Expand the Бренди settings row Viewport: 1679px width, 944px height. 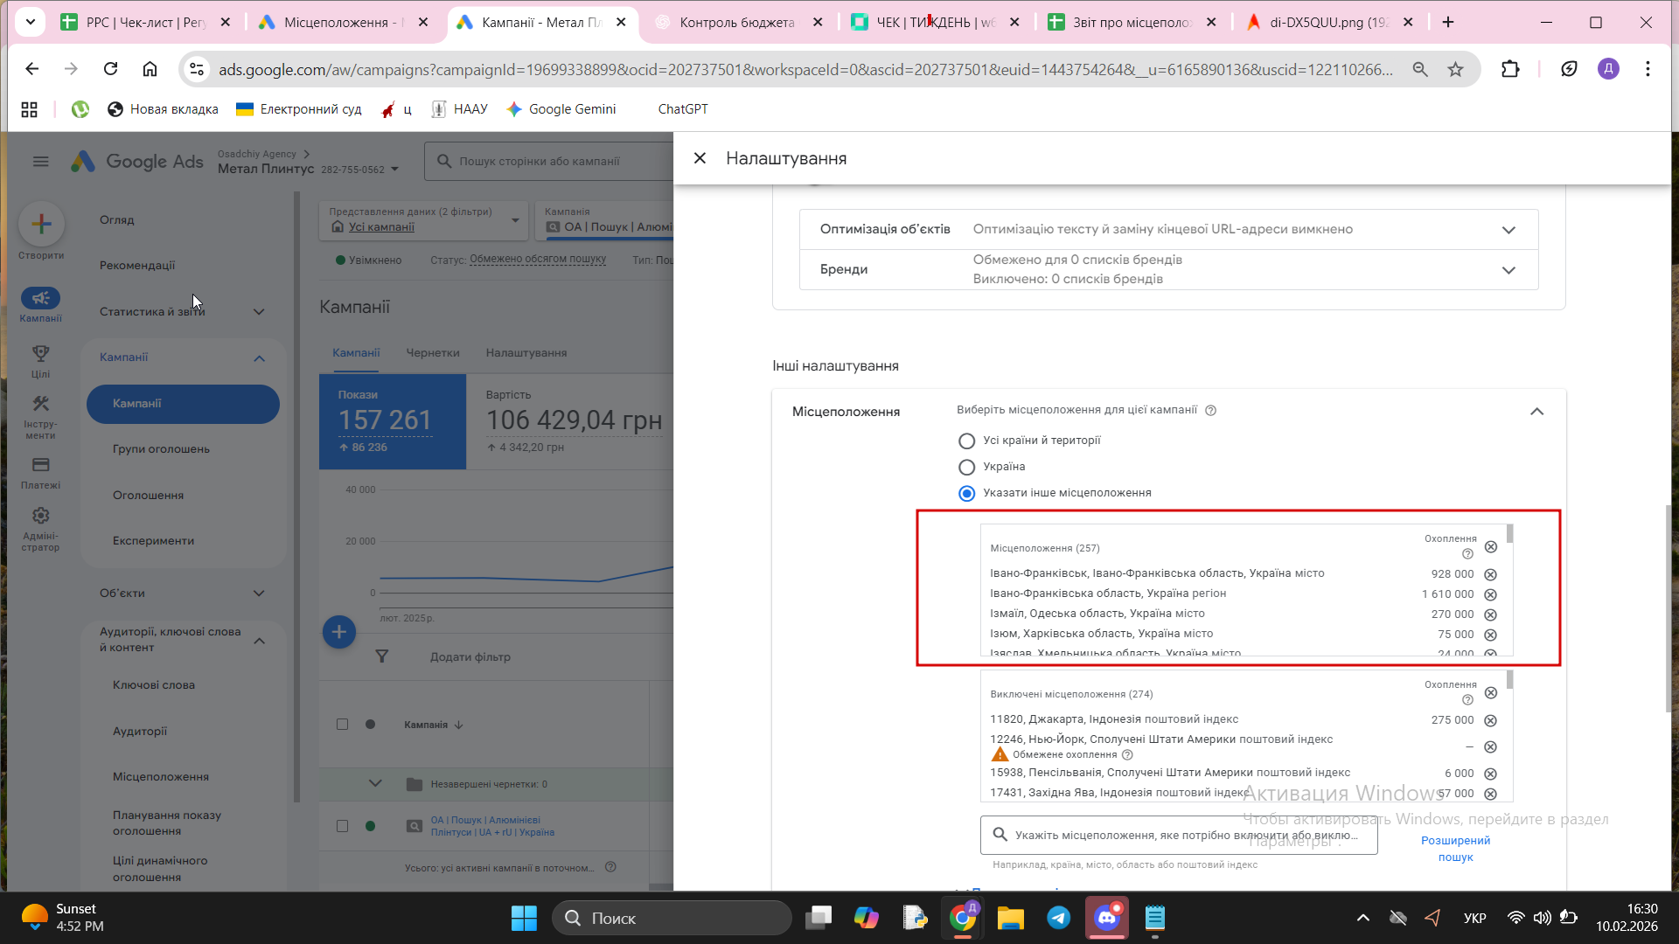coord(1508,269)
